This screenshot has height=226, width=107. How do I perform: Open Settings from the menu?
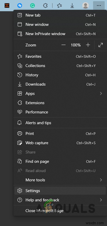point(60,191)
